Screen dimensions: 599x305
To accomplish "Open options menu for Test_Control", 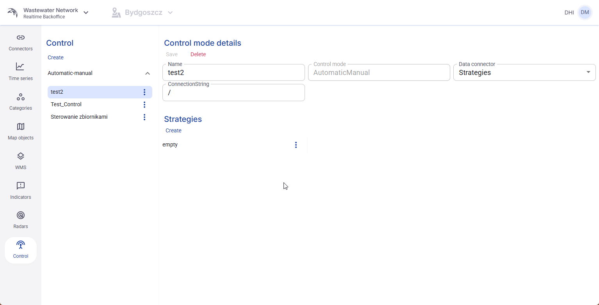I will pos(144,105).
